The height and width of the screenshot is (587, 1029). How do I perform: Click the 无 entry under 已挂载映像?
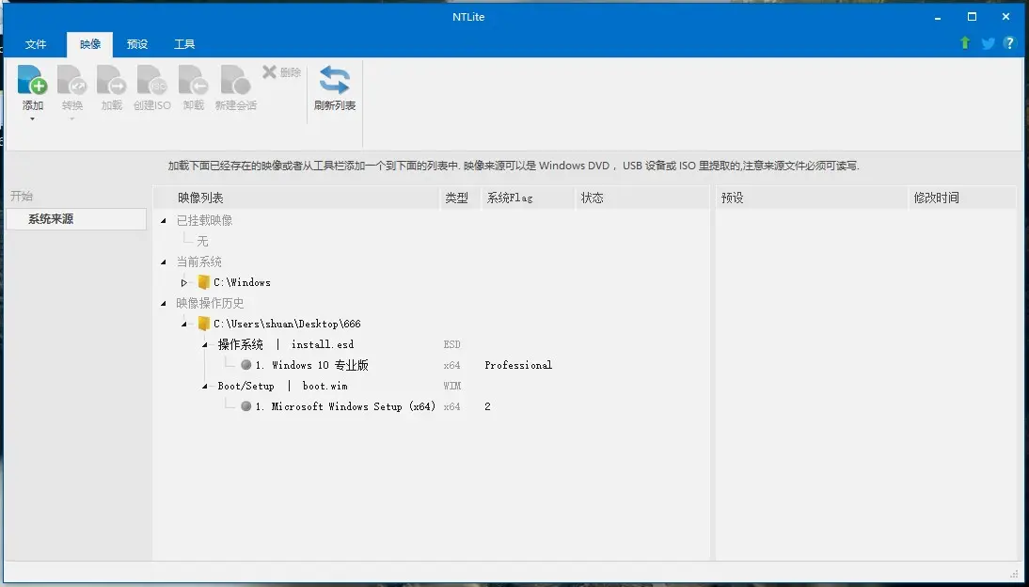tap(202, 241)
